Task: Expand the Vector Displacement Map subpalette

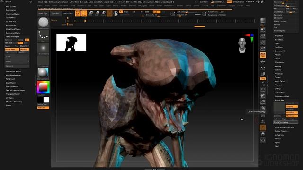Action: pos(284,127)
